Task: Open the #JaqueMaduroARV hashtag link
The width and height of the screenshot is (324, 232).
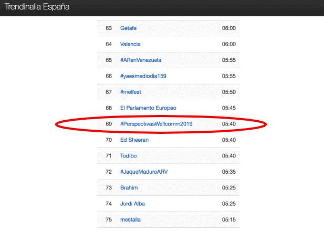Action: point(144,172)
